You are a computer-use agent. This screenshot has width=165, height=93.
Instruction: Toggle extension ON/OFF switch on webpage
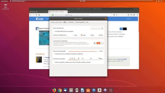pyautogui.click(x=123, y=29)
